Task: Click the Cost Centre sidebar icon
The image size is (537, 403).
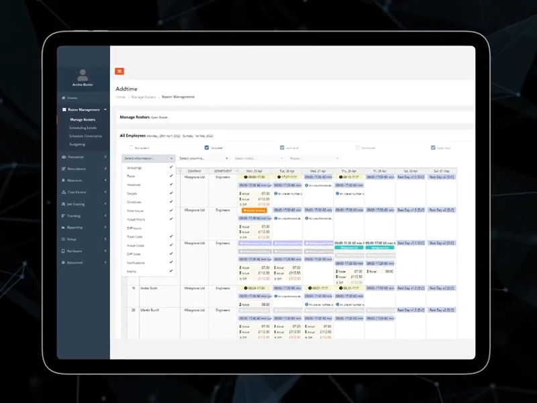Action: click(x=63, y=192)
